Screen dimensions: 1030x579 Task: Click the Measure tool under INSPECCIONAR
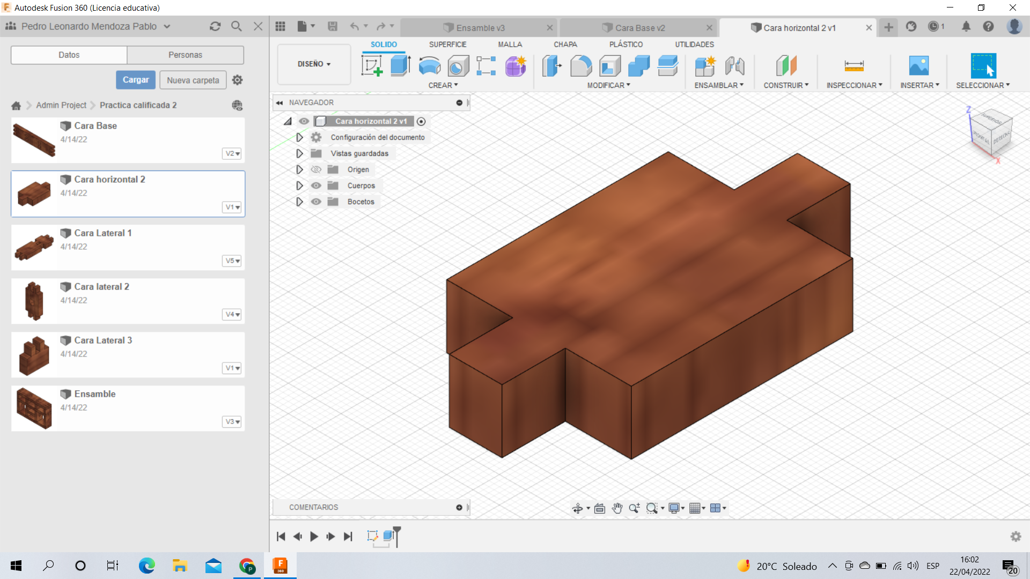(854, 66)
